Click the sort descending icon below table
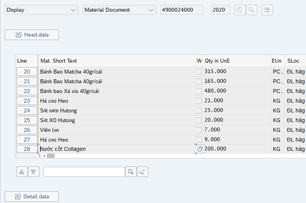 [34, 171]
